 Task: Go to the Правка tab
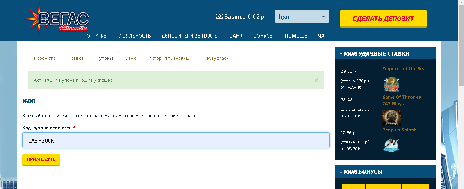(75, 58)
